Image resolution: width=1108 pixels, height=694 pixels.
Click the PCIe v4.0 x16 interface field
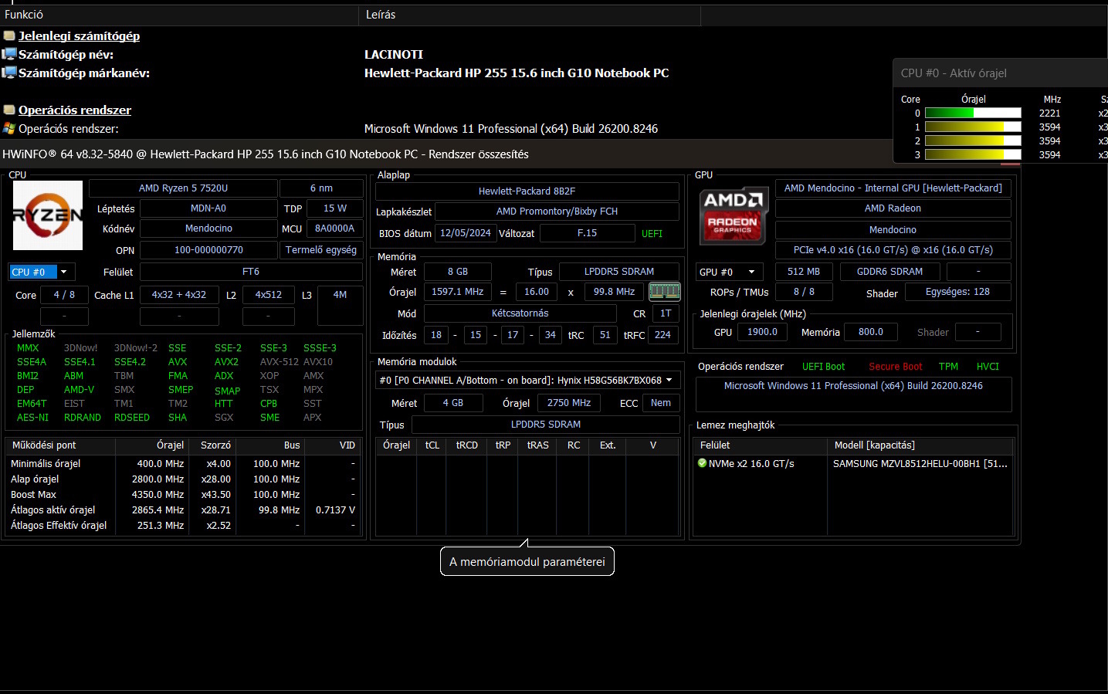[x=893, y=250]
